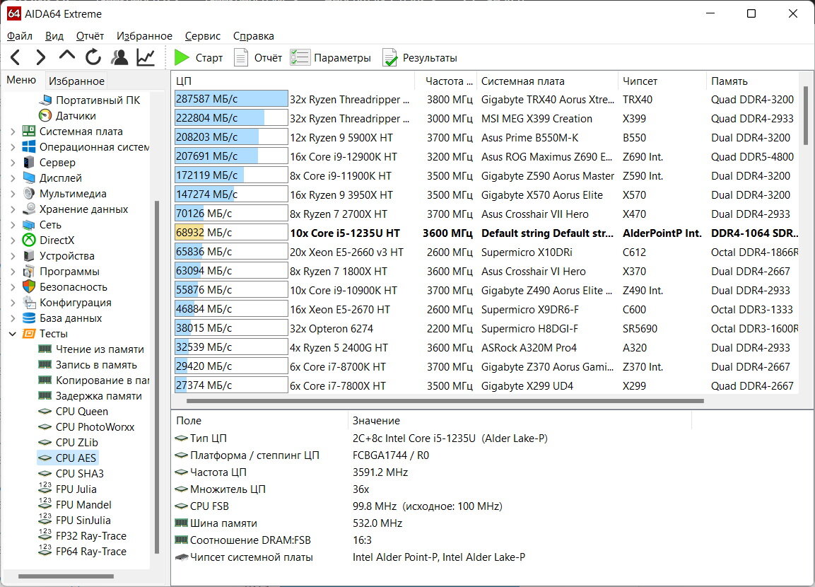Image resolution: width=815 pixels, height=587 pixels.
Task: Click the results table horizontal scrollbar
Action: tap(445, 401)
